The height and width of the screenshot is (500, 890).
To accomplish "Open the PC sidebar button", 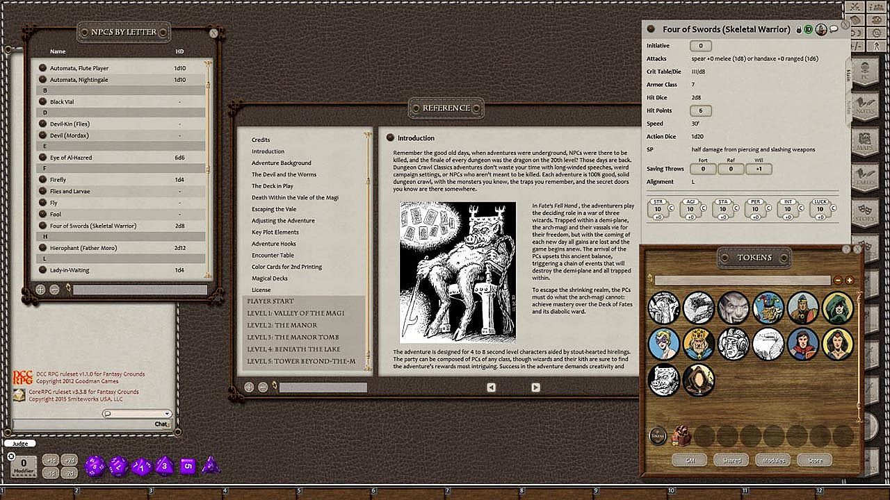I will click(866, 72).
